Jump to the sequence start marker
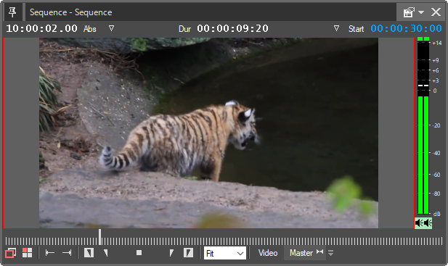448x266 pixels. (x=50, y=253)
